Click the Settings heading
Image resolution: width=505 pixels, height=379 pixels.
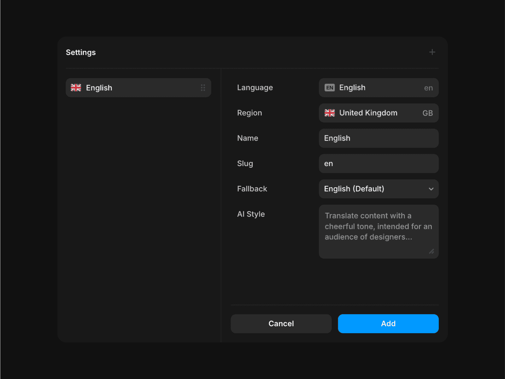click(x=81, y=52)
